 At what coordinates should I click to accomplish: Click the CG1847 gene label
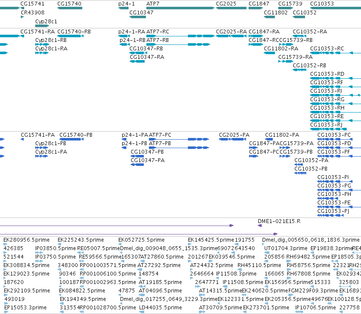point(259,4)
